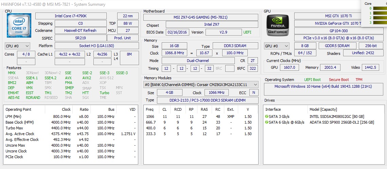Click the L3 cache 8M field
This screenshot has height=169, width=387.
click(x=129, y=58)
